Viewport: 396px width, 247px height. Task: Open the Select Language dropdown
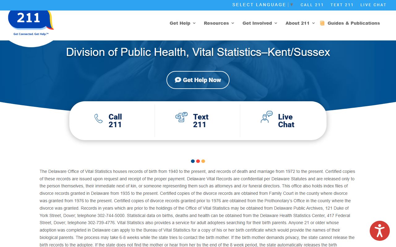(x=263, y=5)
